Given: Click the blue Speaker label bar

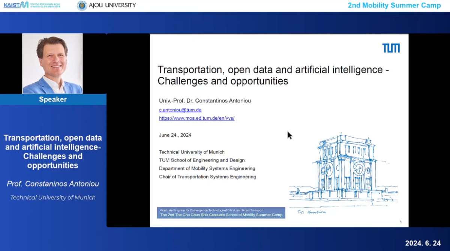Looking at the screenshot, I should [53, 100].
